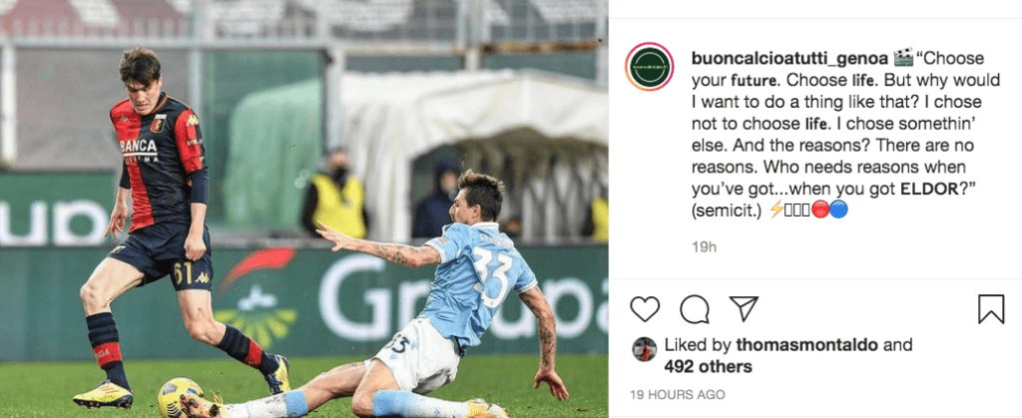The height and width of the screenshot is (418, 1022).
Task: Open buoncalcioatutti_genoa profile picture
Action: (649, 67)
